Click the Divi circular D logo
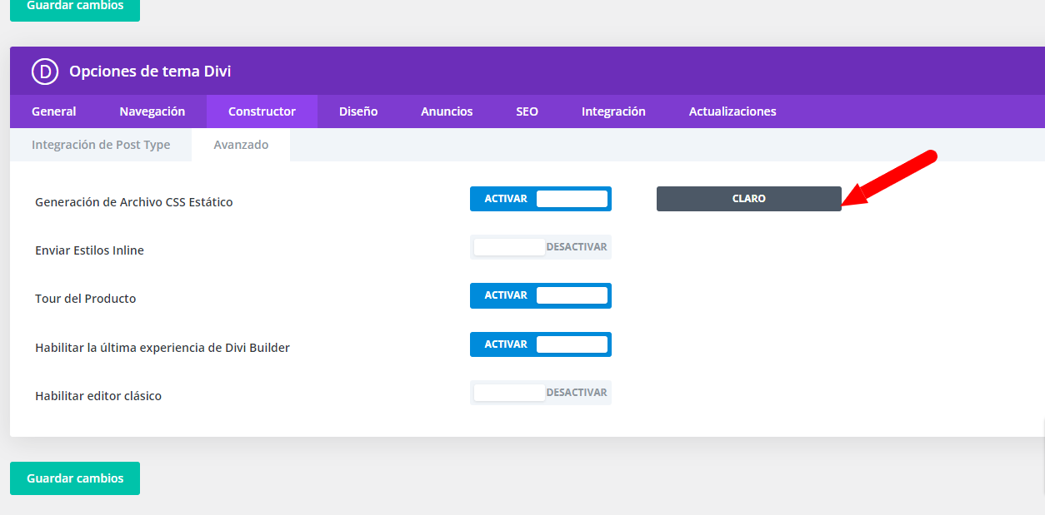The image size is (1045, 515). pos(45,72)
